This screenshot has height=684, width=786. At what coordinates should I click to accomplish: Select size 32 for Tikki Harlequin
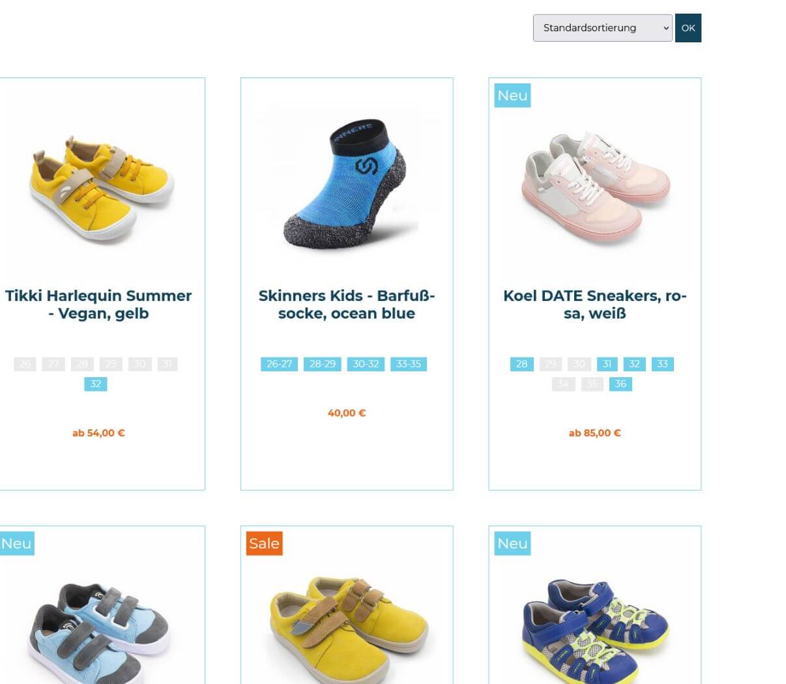[96, 384]
